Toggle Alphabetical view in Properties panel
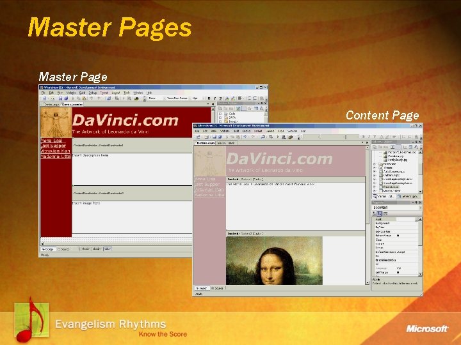Image resolution: width=461 pixels, height=345 pixels. 379,213
